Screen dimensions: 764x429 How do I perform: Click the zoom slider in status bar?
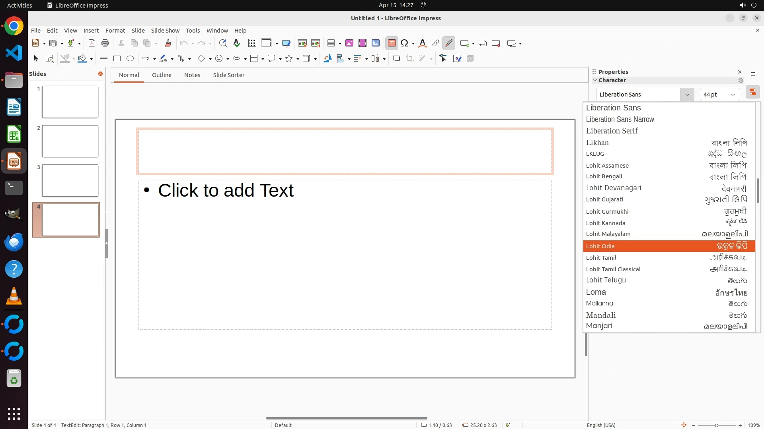(716, 425)
